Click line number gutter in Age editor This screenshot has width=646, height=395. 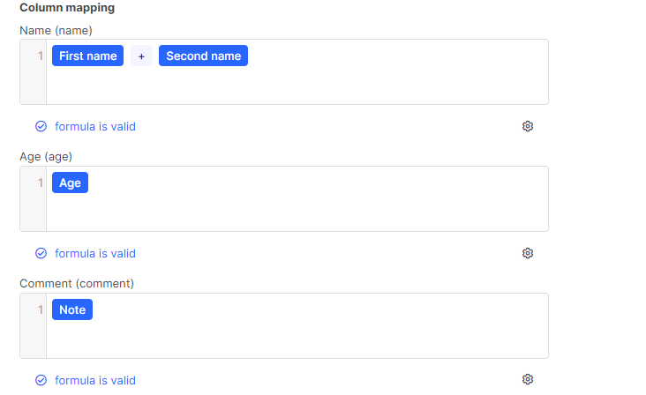(33, 198)
